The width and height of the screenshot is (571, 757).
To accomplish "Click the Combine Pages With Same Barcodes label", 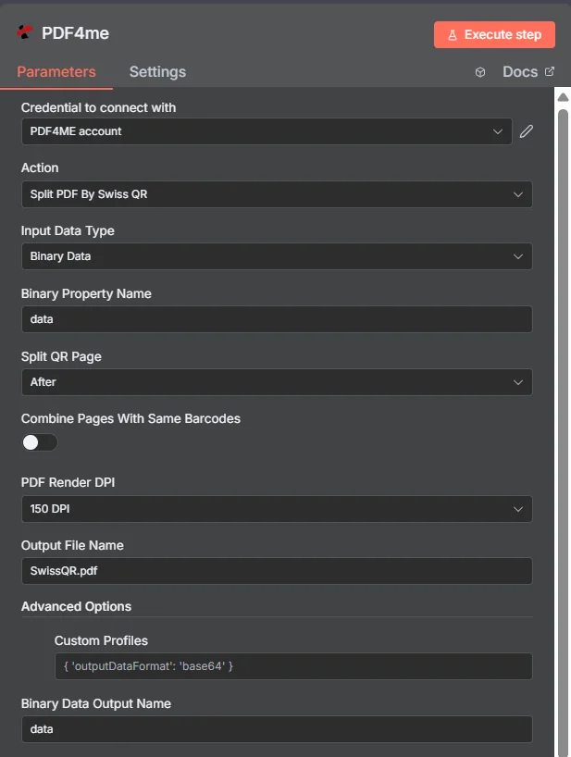I will 130,418.
